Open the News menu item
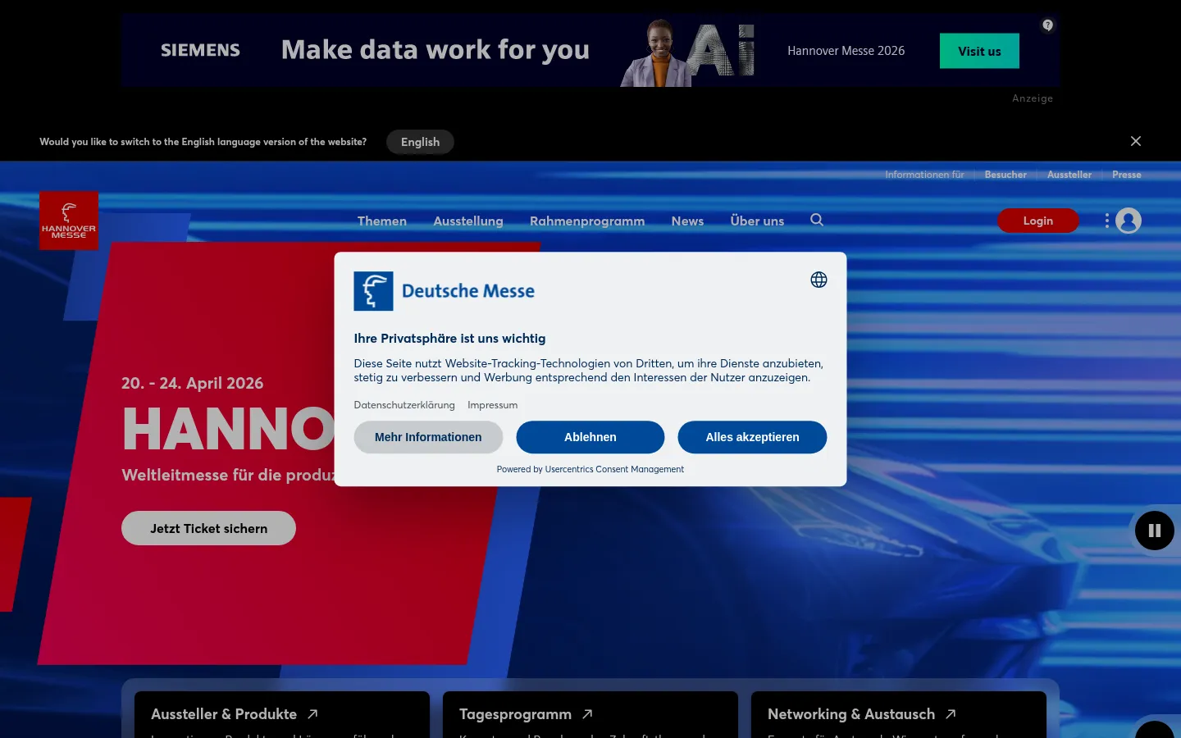The image size is (1181, 738). [x=687, y=221]
